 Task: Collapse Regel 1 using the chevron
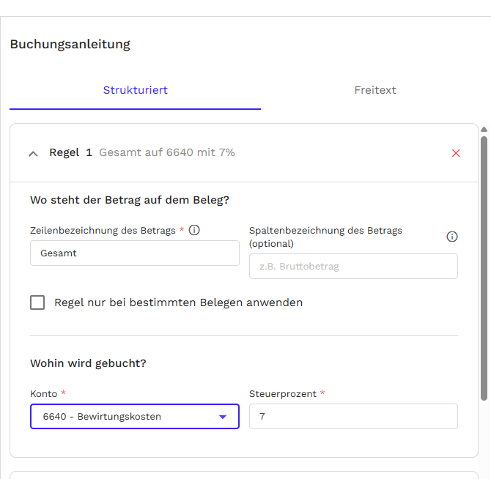[x=33, y=153]
